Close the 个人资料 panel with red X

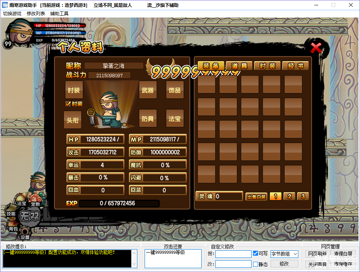[x=316, y=48]
